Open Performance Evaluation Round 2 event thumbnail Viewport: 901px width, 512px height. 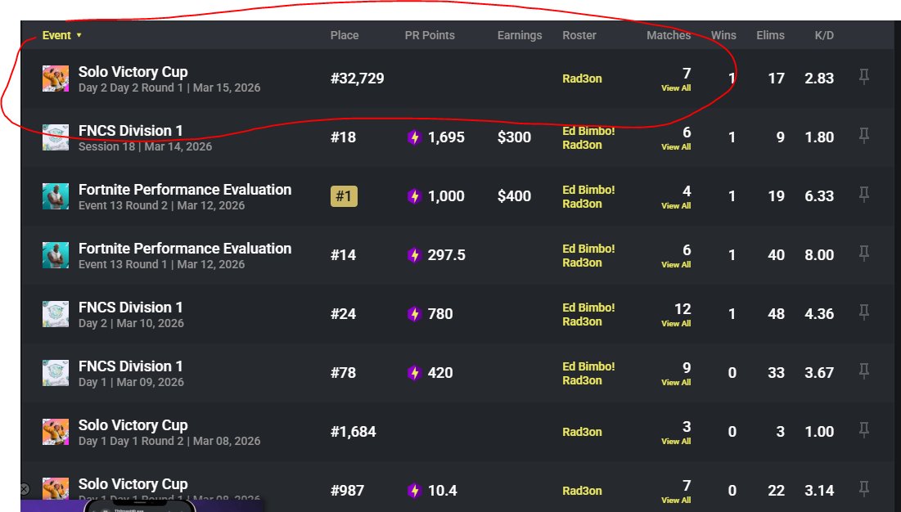pyautogui.click(x=56, y=196)
